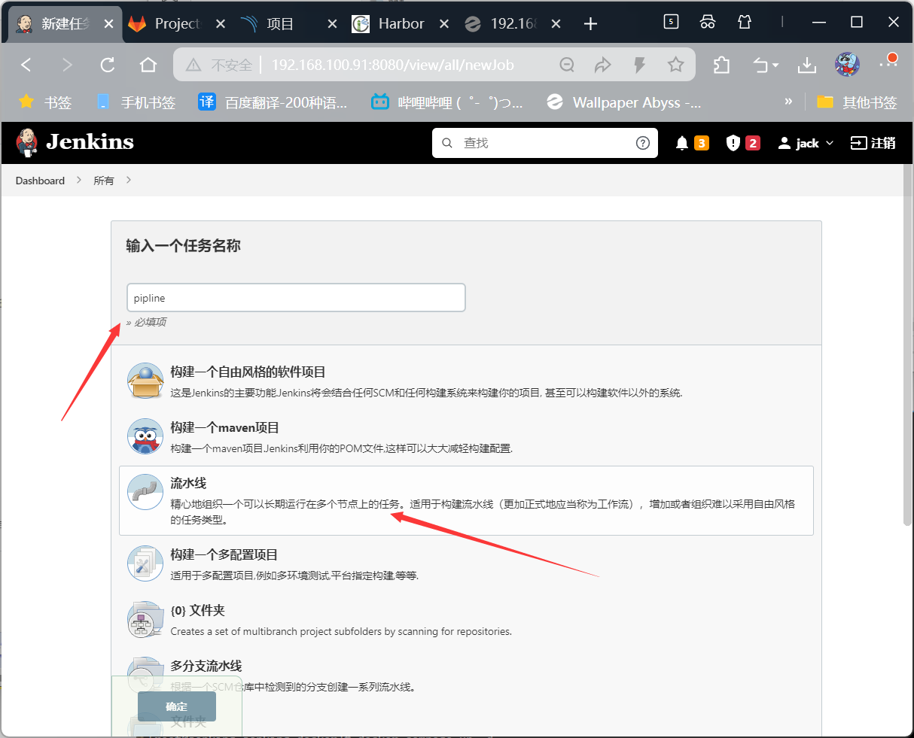
Task: Click the multi-configuration project icon
Action: [x=145, y=563]
